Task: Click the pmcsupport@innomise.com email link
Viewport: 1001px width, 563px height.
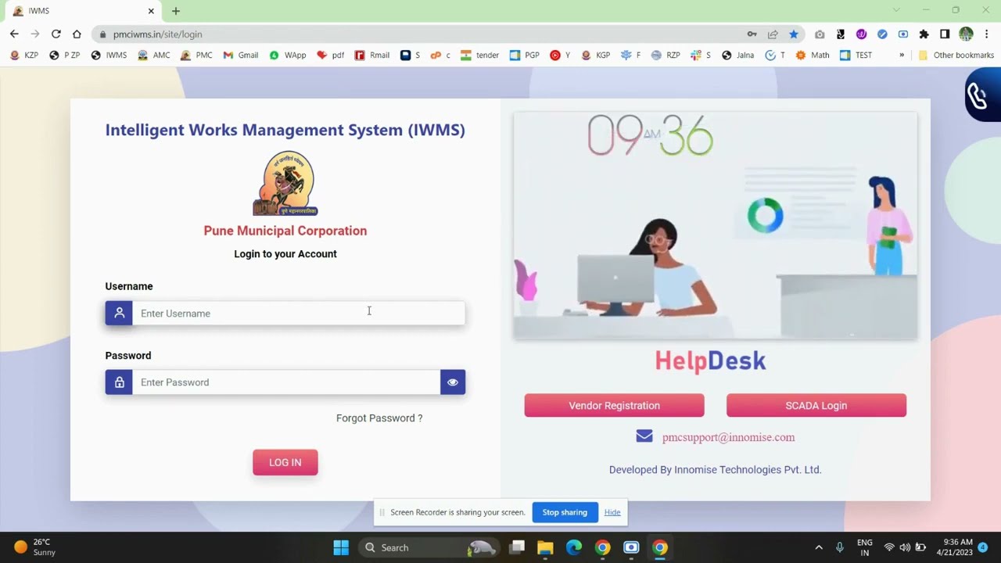Action: (728, 437)
